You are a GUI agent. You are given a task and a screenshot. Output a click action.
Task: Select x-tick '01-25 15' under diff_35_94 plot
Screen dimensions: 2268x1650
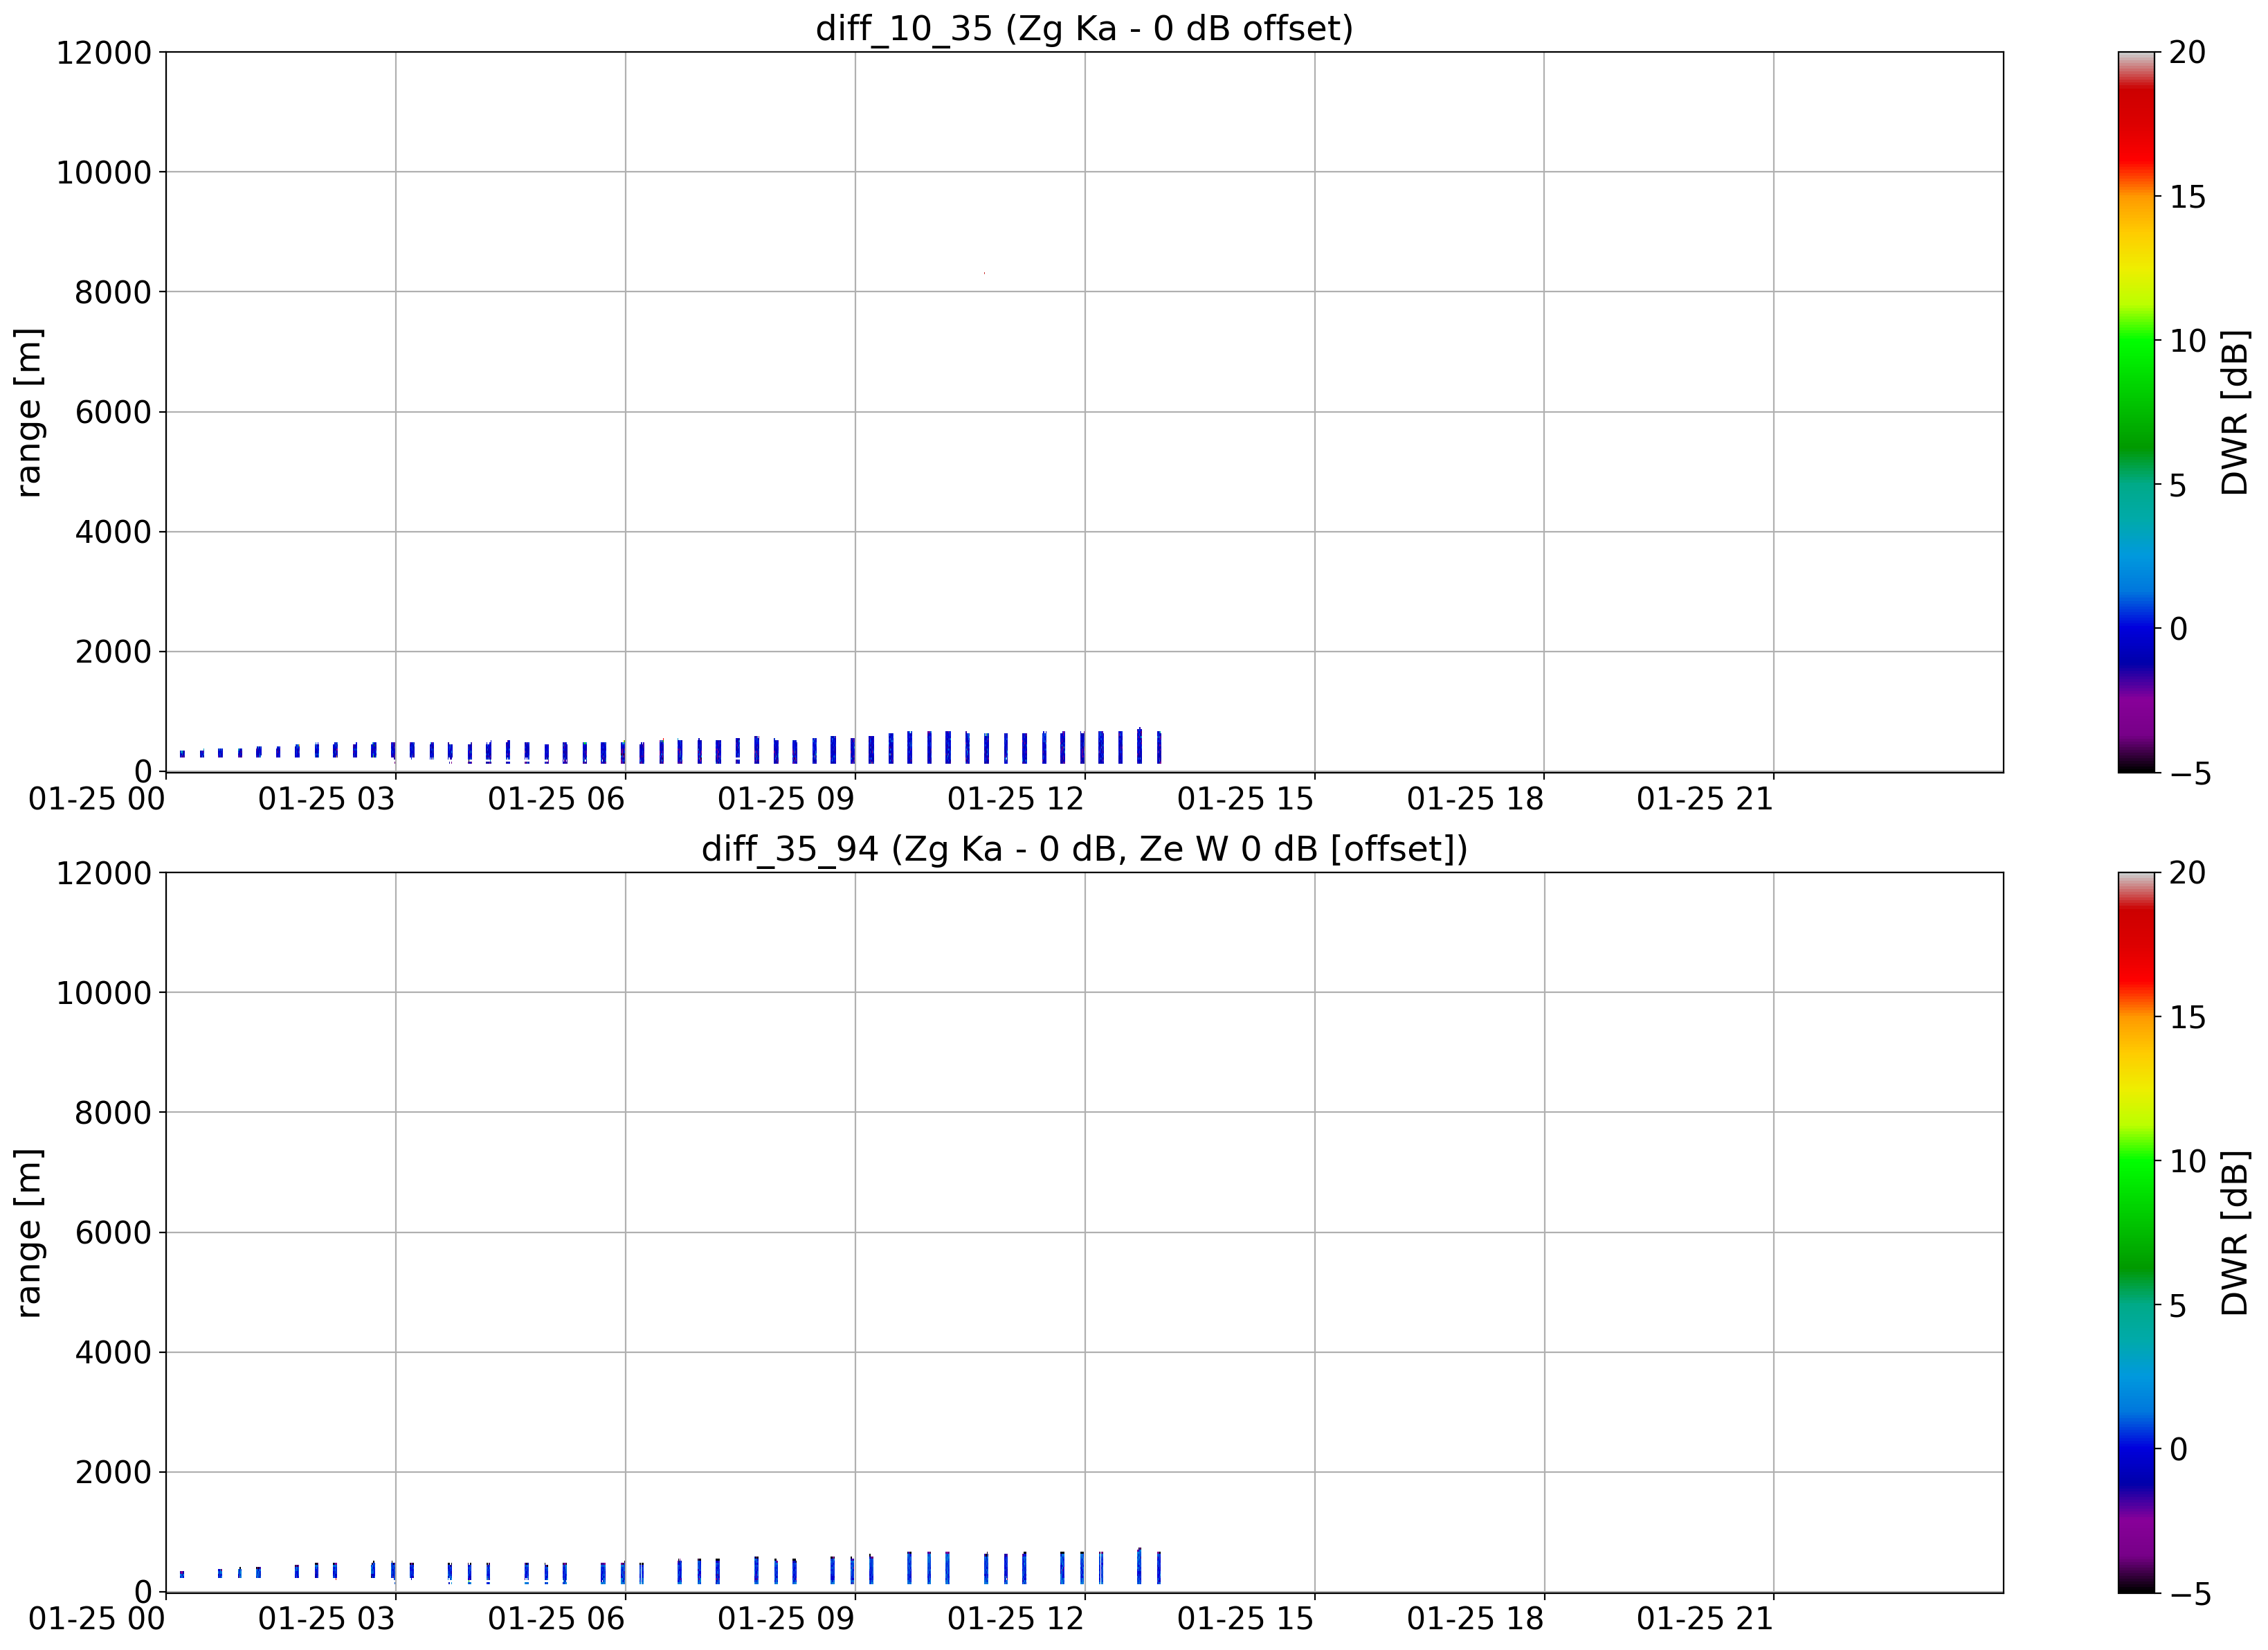click(1246, 1619)
